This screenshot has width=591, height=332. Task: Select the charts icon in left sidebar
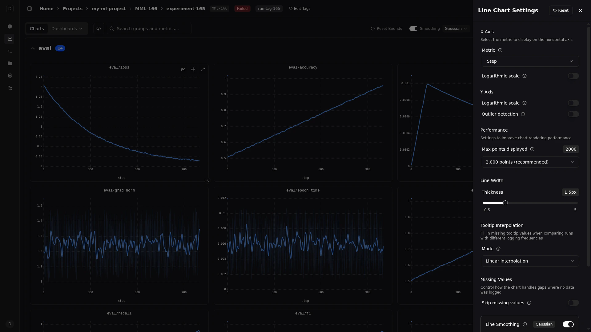tap(10, 38)
